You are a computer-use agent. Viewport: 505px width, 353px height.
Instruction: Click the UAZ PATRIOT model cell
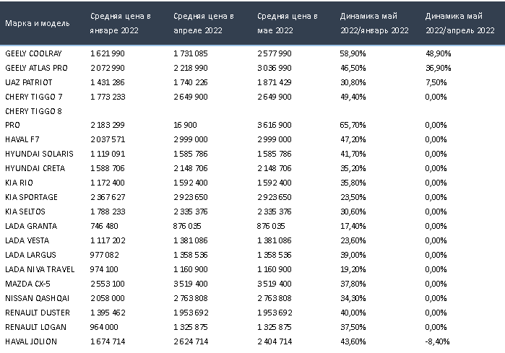click(x=28, y=82)
